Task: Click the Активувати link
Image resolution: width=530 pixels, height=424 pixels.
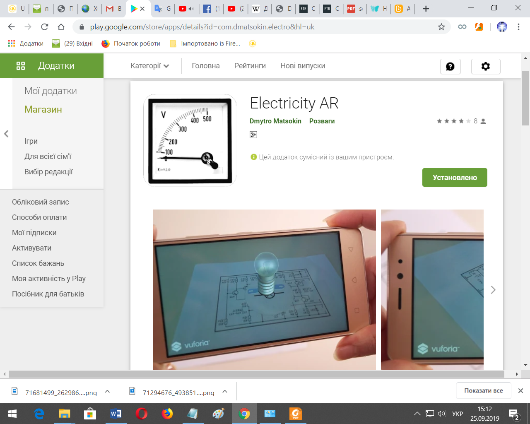Action: click(x=32, y=248)
